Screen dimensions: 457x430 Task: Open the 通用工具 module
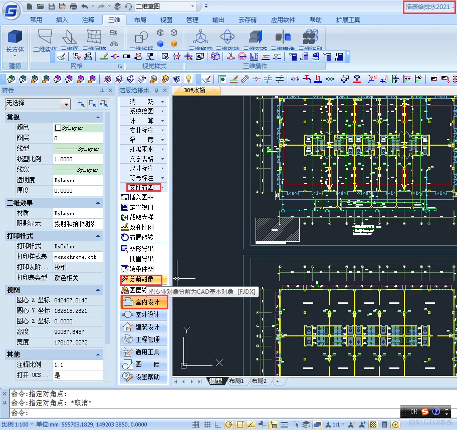144,352
